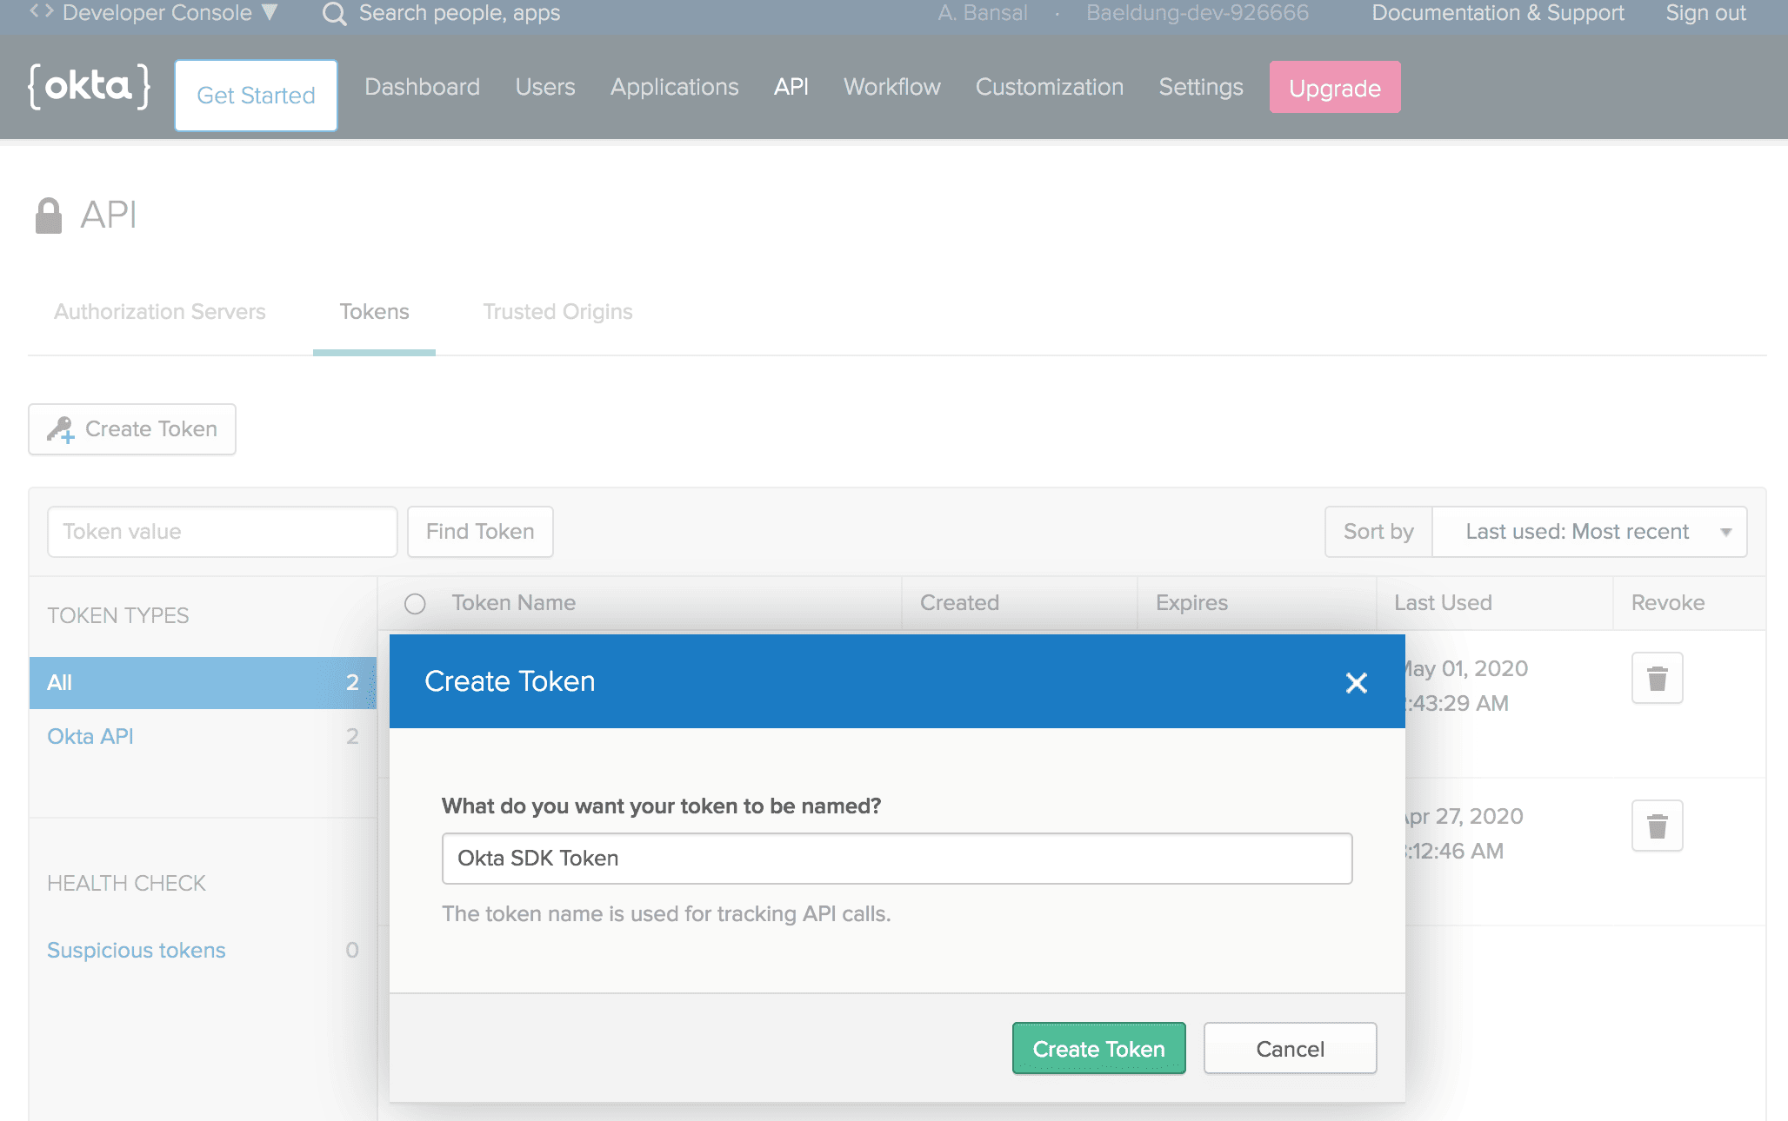Click the lock icon next to API heading
This screenshot has height=1121, width=1788.
(x=49, y=216)
